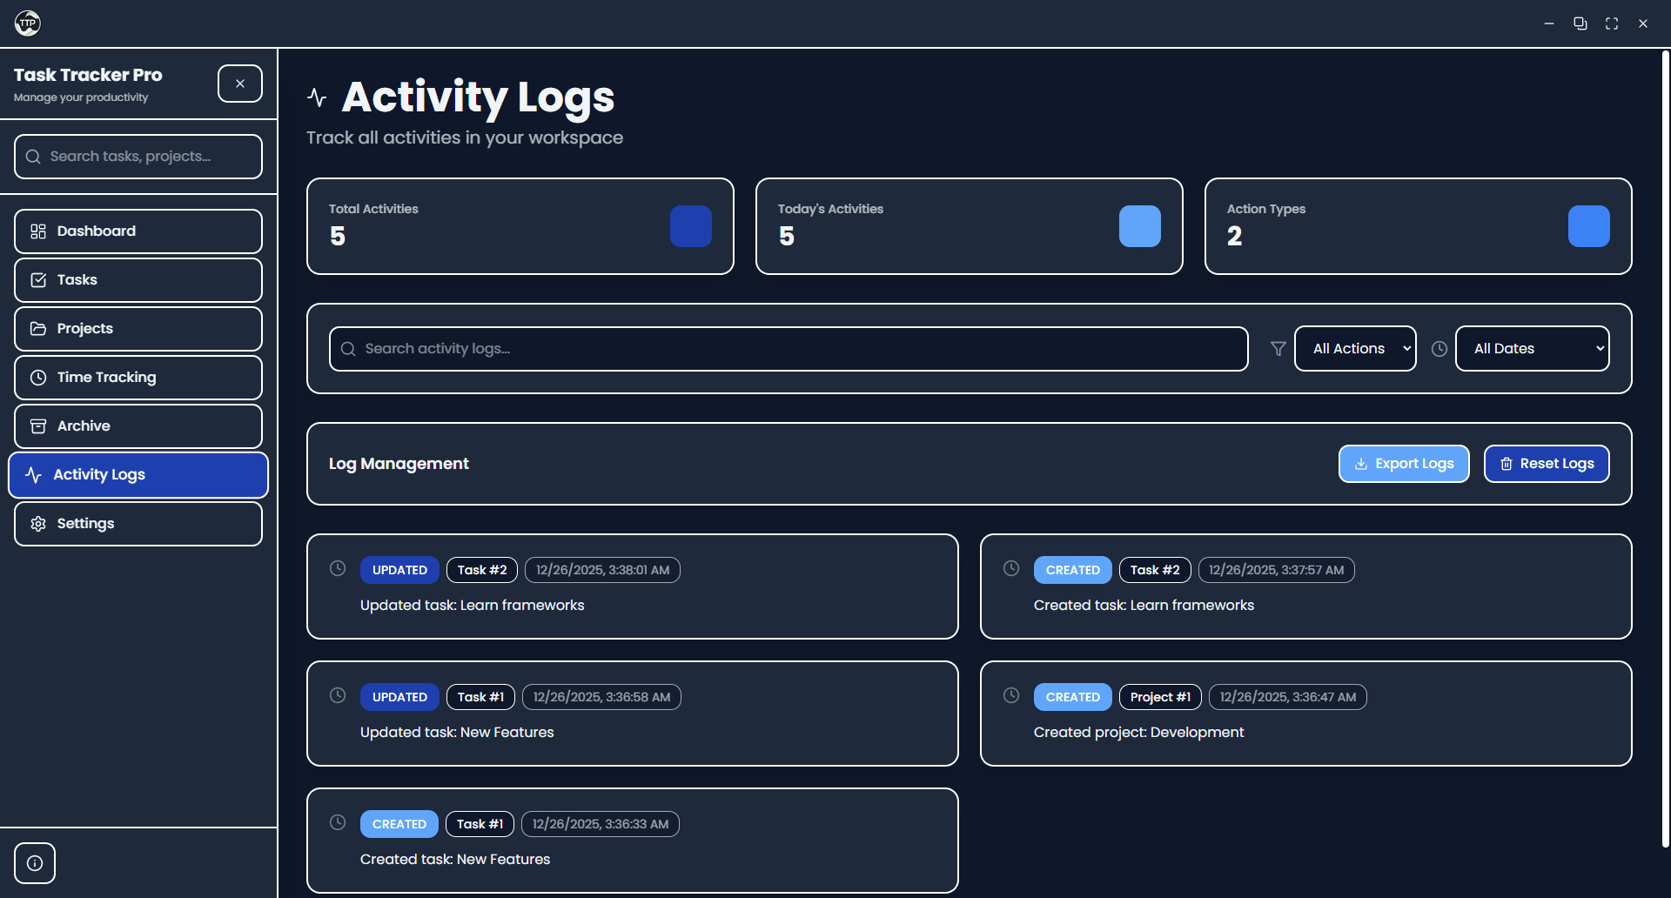The height and width of the screenshot is (898, 1671).
Task: Click the Export Logs button
Action: tap(1404, 464)
